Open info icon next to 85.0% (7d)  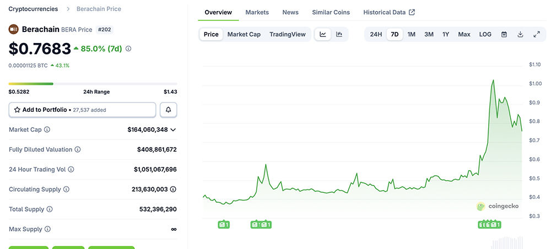[128, 49]
